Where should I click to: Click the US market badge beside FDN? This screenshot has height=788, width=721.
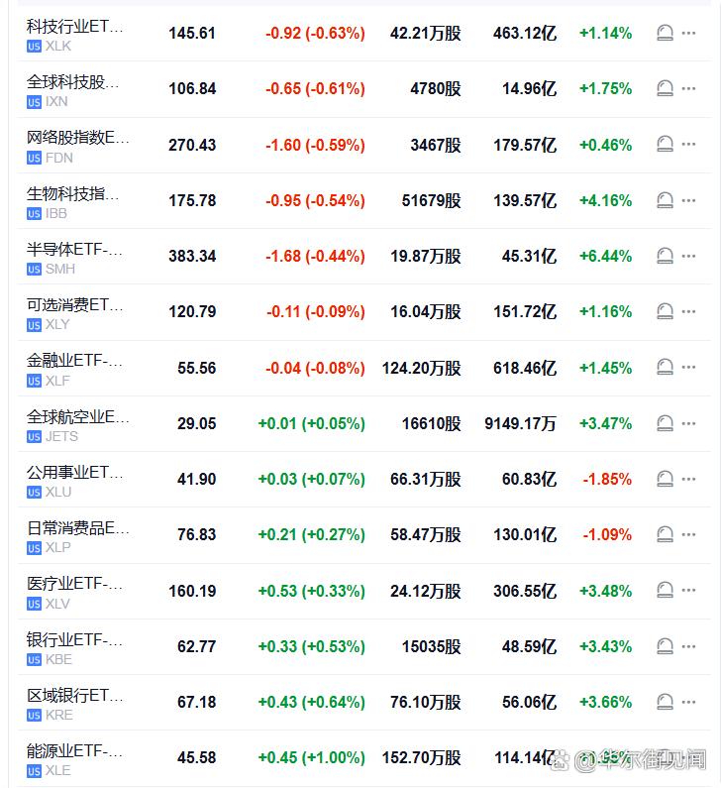[34, 158]
